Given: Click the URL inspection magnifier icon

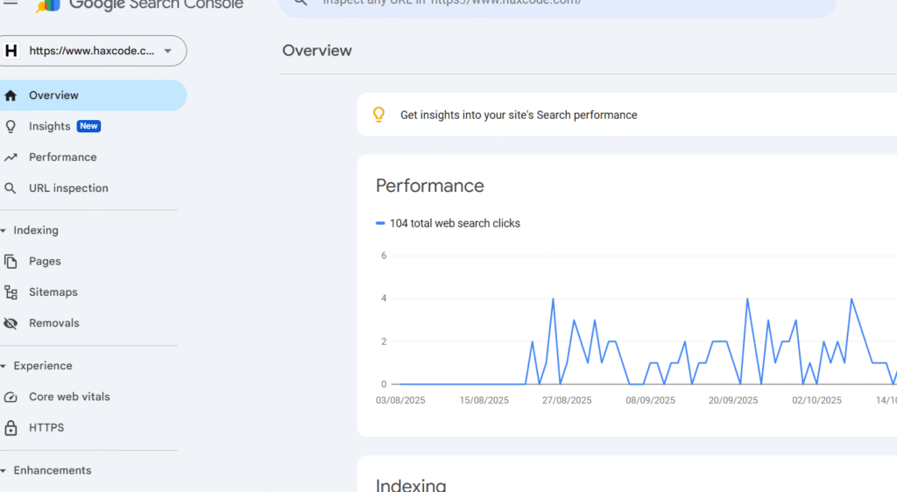Looking at the screenshot, I should click(x=11, y=188).
